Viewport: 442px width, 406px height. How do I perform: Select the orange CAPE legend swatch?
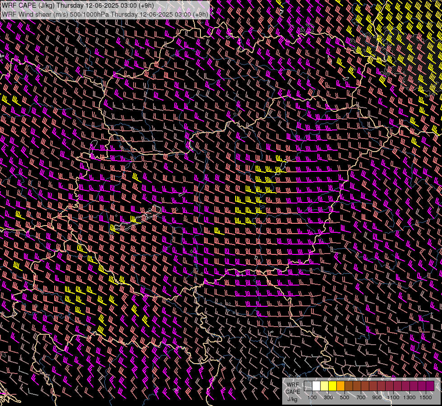[340, 386]
